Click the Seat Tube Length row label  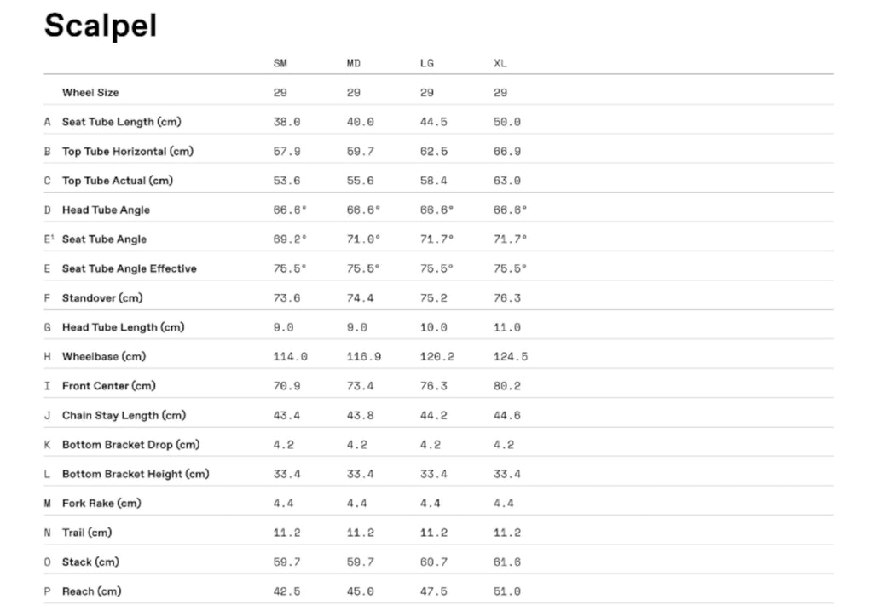(x=121, y=122)
